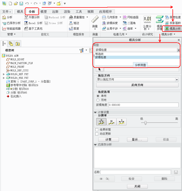Click the 厚度检查 thickness check tool
Screen dimensions: 182x191
click(x=173, y=17)
